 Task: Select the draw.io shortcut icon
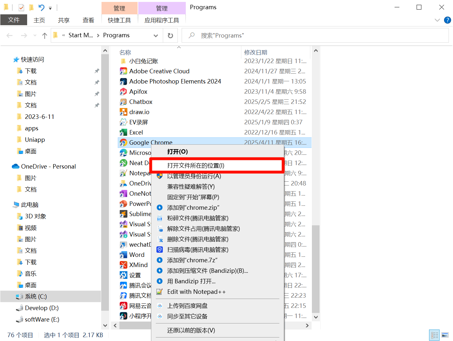[123, 112]
